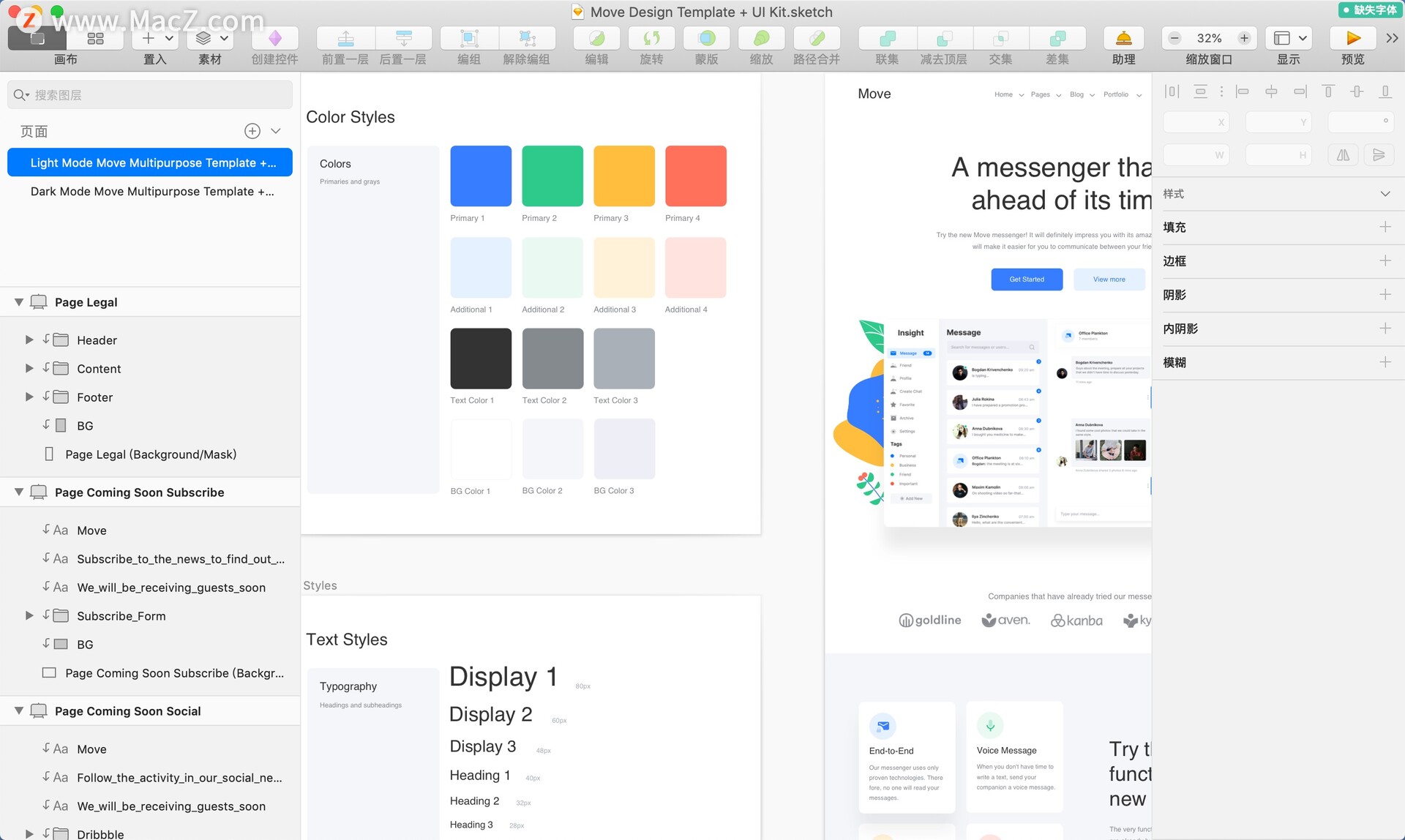This screenshot has width=1405, height=840.
Task: Collapse the Page Legal artboard
Action: pyautogui.click(x=19, y=302)
